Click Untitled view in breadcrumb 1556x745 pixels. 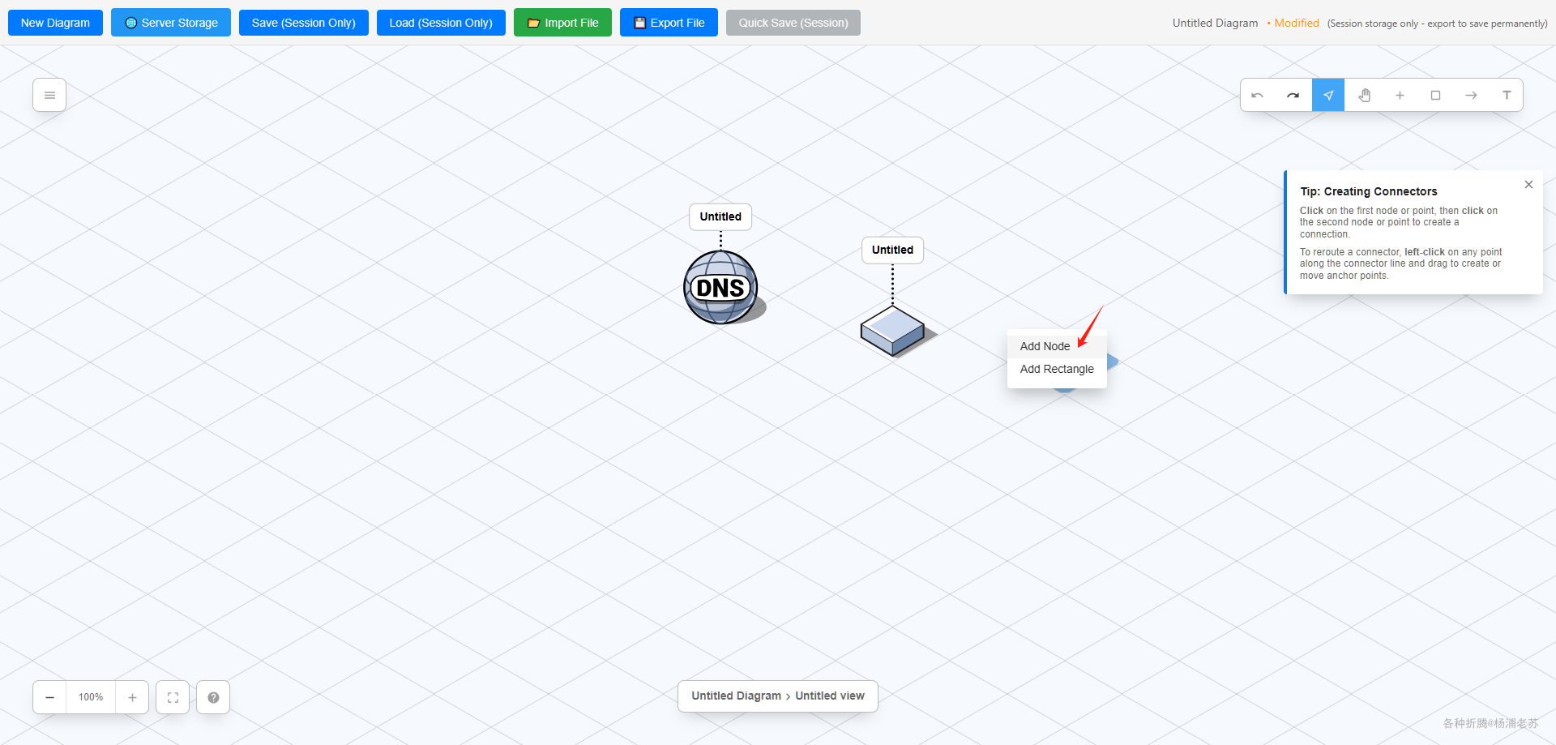pos(830,696)
